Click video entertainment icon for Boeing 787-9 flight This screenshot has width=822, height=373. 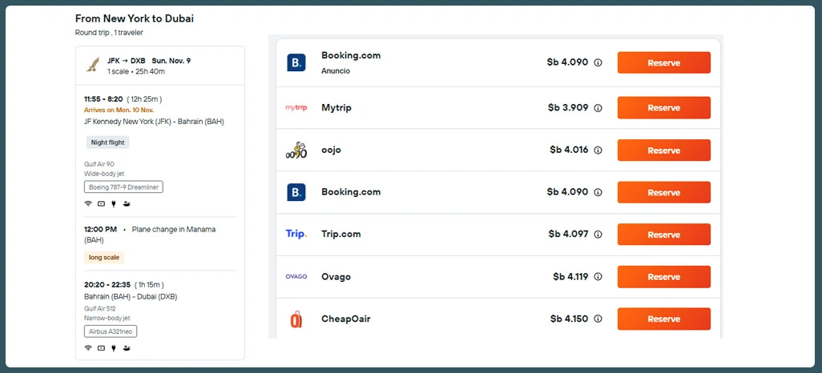pyautogui.click(x=101, y=204)
